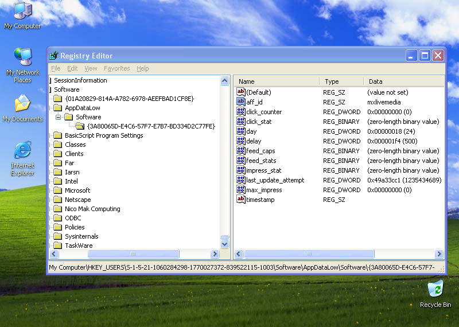Collapse the Software key under AppDataLow
Screen dimensions: 459x327
pyautogui.click(x=59, y=117)
